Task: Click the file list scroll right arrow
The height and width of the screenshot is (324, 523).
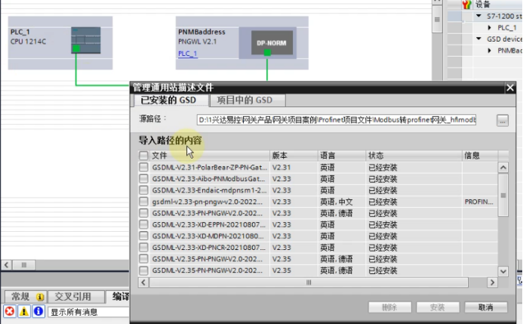Action: click(492, 282)
